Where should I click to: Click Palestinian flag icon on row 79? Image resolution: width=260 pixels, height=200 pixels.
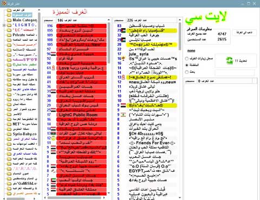(x=123, y=30)
